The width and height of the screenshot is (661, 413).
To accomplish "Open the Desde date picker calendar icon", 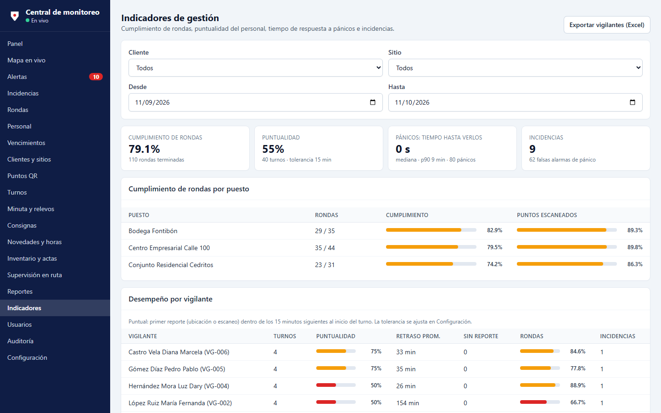I will click(373, 102).
